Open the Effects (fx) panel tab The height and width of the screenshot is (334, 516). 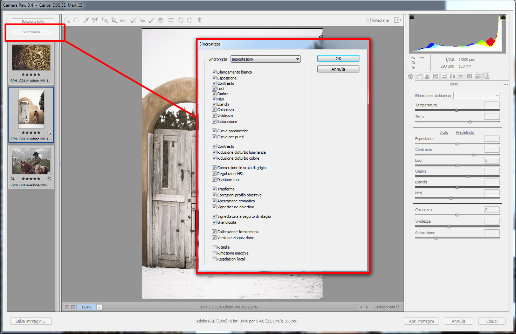[x=461, y=76]
